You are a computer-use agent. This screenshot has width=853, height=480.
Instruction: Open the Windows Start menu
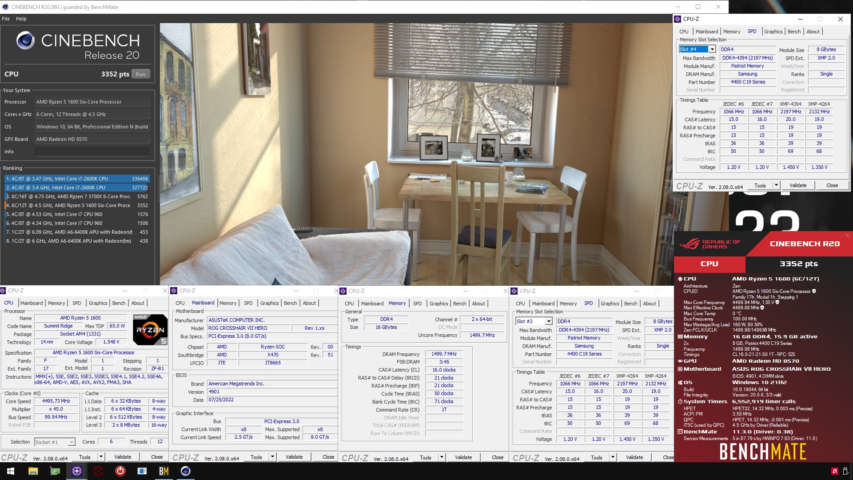pos(11,471)
